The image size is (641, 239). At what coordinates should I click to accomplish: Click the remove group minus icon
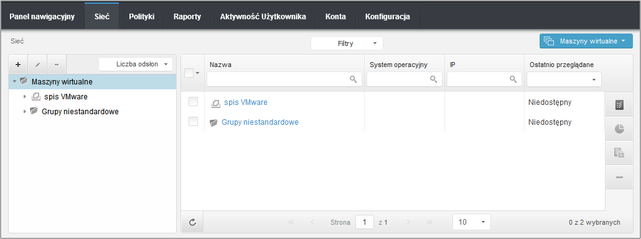point(57,65)
